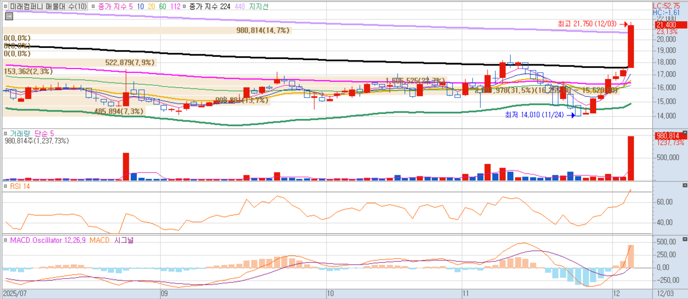Click the square marker before 미래컴퍼니 매물대
Viewport: 688px width, 299px height.
6,6
